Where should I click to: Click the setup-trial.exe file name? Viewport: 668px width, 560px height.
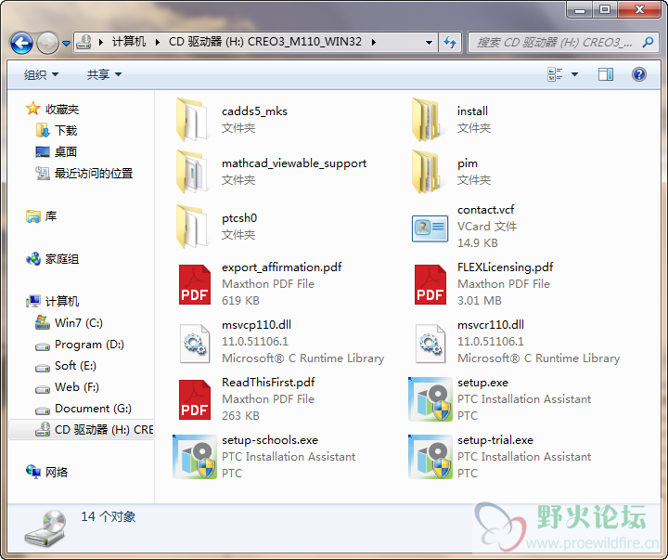495,440
